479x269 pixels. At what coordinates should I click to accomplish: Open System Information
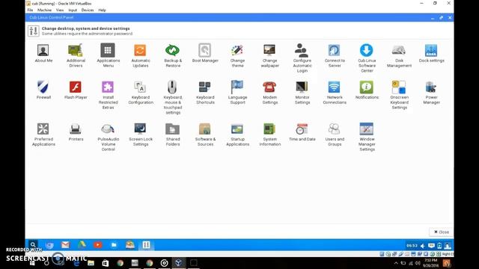[269, 134]
